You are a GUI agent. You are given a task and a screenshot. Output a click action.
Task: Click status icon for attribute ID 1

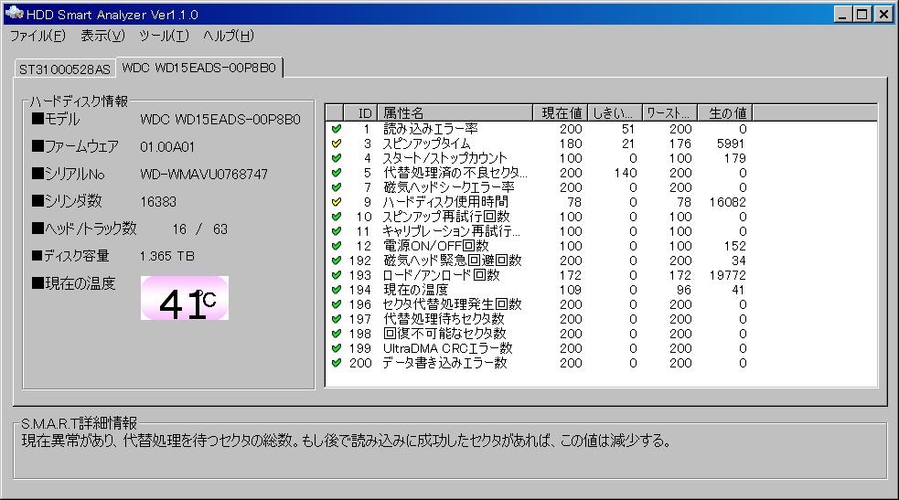pos(337,129)
